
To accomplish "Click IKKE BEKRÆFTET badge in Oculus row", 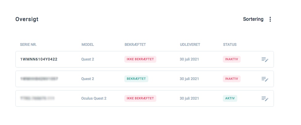I will tap(140, 98).
